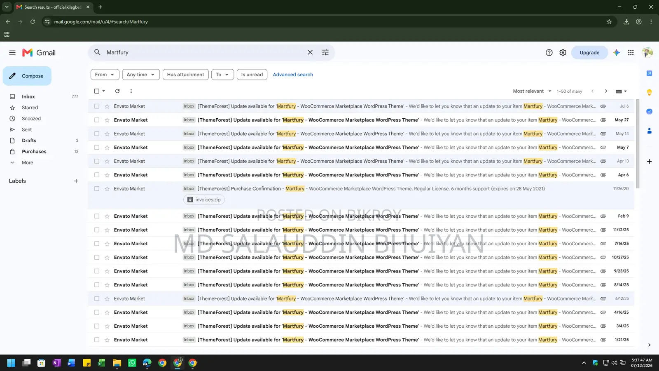Screen dimensions: 659x371
Task: Open the Settings gear icon
Action: pos(563,53)
